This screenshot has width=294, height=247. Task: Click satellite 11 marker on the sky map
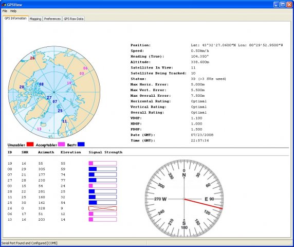click(x=64, y=121)
